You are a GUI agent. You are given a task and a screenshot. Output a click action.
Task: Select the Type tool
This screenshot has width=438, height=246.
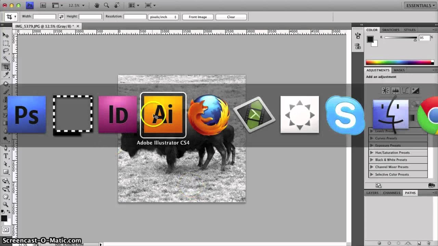click(x=6, y=156)
